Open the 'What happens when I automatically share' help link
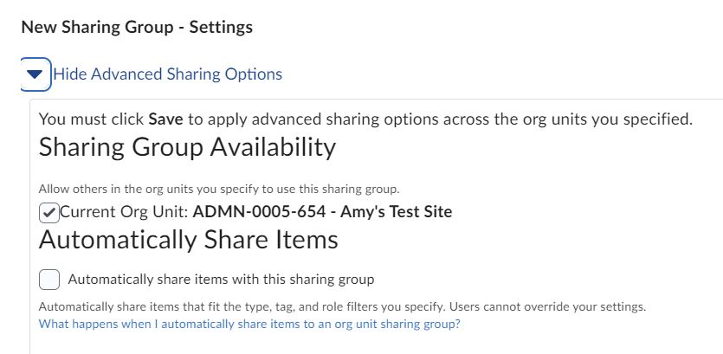The width and height of the screenshot is (723, 354). pyautogui.click(x=249, y=324)
